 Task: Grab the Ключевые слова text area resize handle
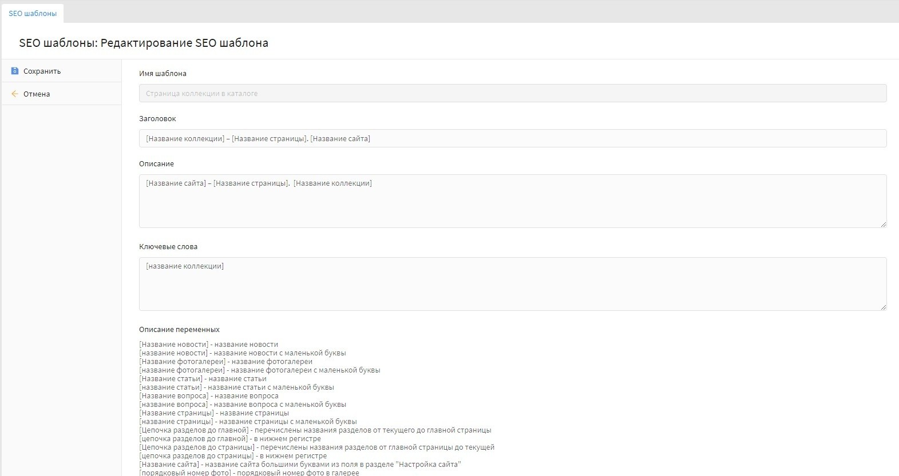point(884,307)
